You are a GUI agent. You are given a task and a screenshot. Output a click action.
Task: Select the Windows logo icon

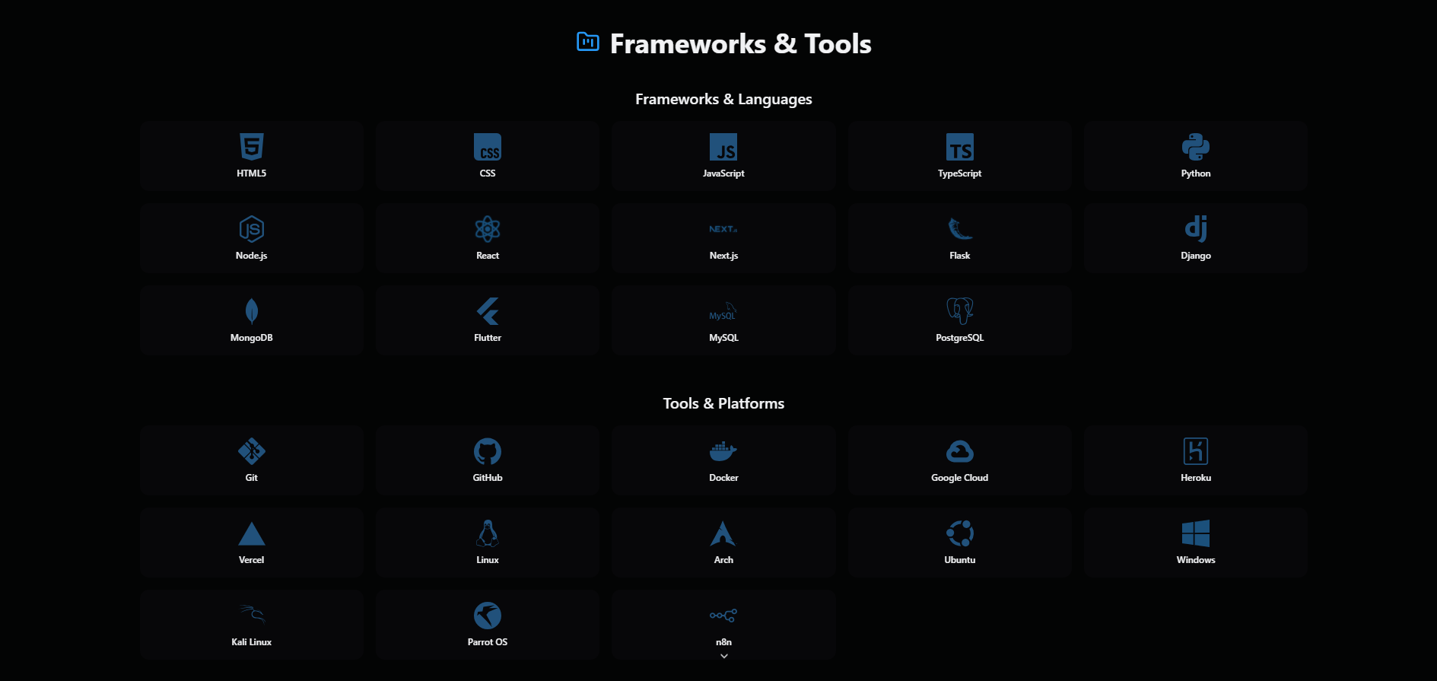click(1195, 533)
